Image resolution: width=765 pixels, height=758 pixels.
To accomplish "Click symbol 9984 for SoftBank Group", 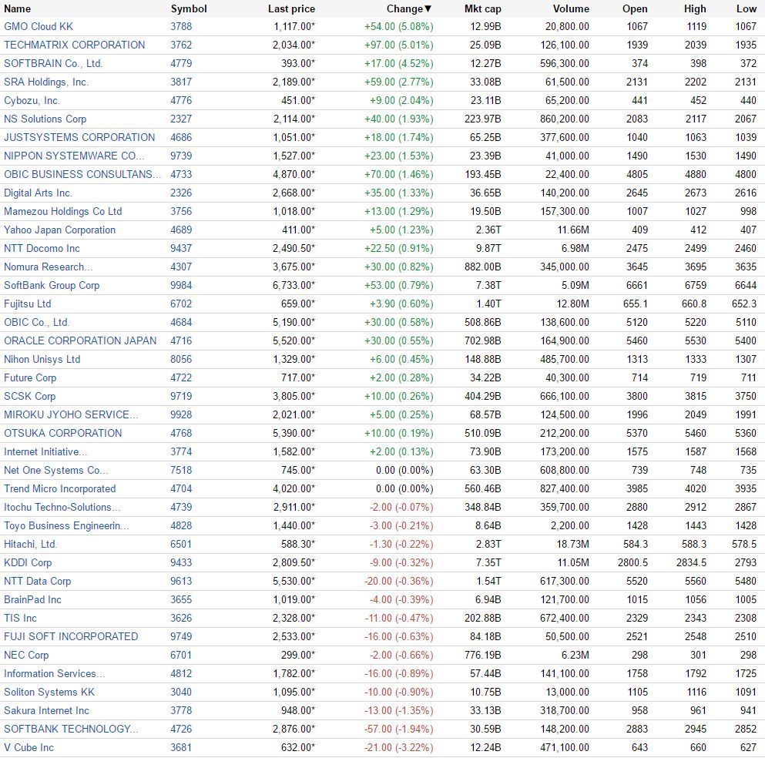I will (x=181, y=286).
